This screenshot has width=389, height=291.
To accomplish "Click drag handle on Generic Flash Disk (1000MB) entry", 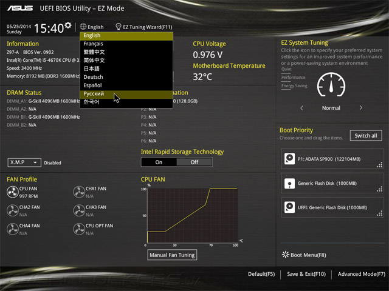I will [x=379, y=189].
